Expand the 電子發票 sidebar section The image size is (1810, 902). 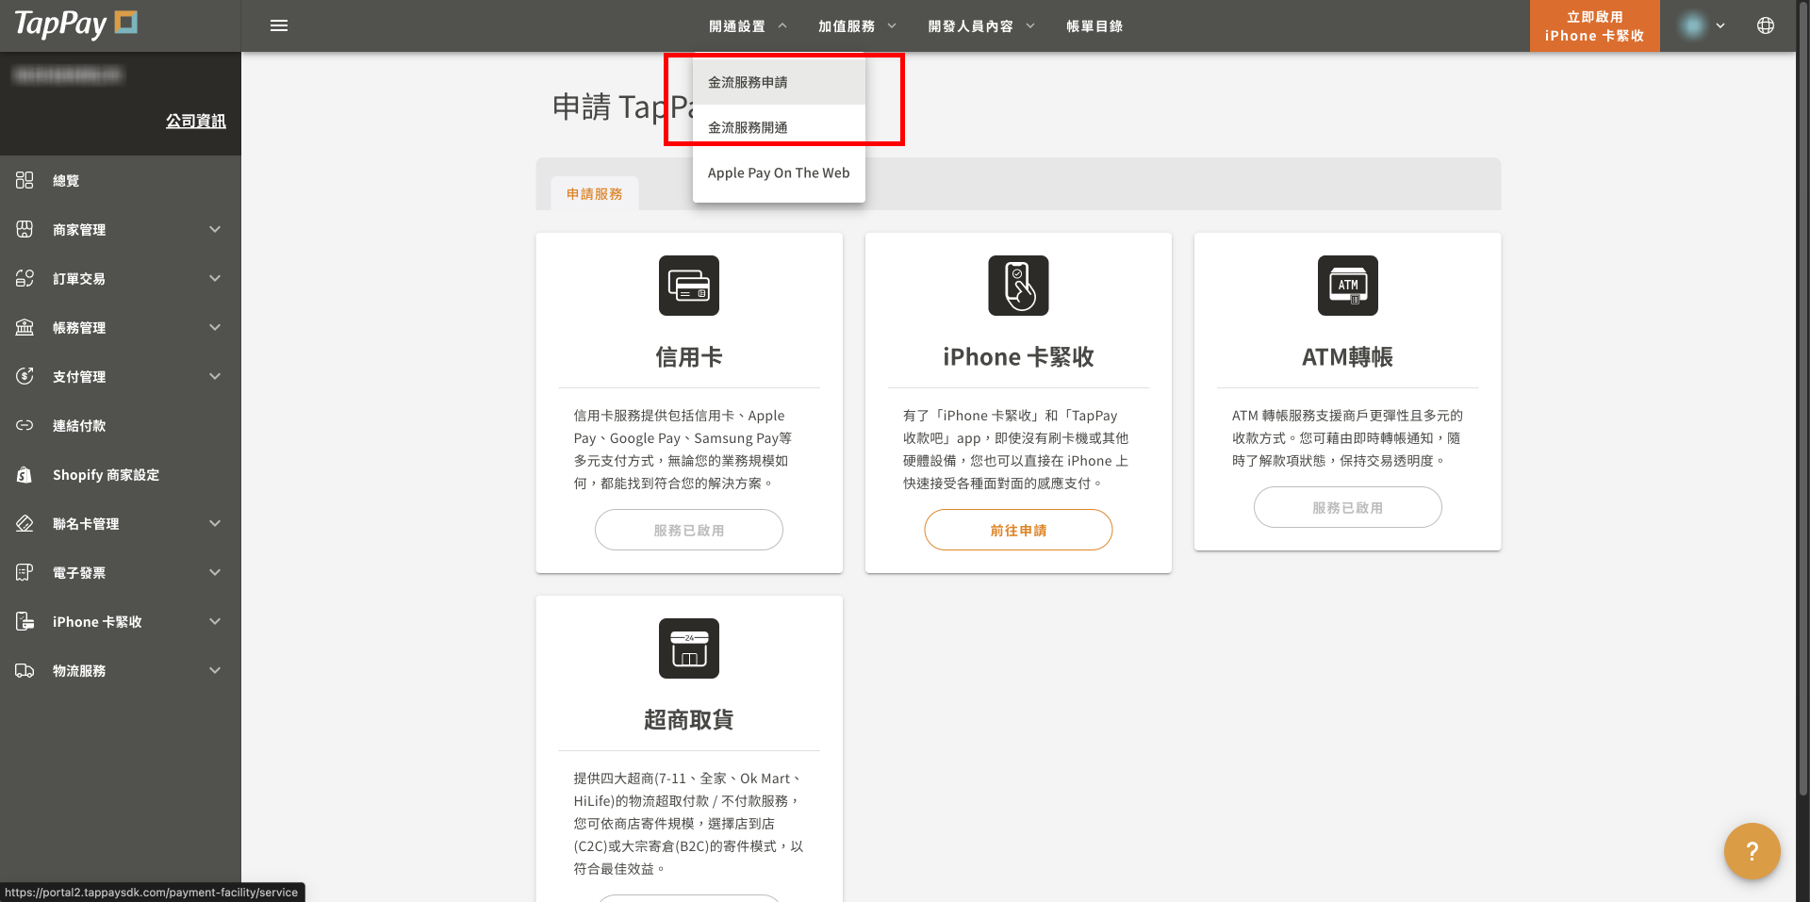coord(215,573)
